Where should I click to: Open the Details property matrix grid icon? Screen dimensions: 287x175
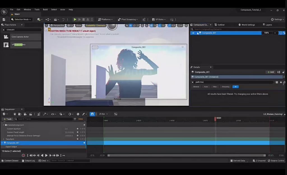[x=277, y=82]
